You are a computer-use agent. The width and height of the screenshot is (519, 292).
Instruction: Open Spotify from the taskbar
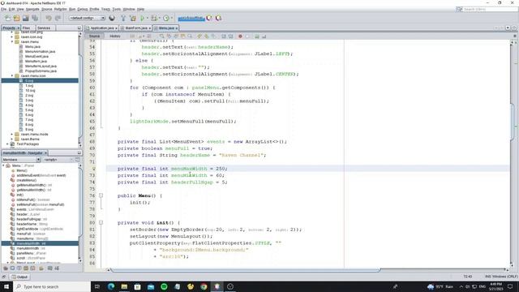[x=164, y=286]
